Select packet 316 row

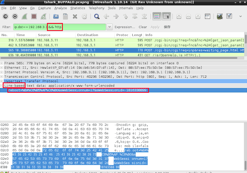coord(122,40)
